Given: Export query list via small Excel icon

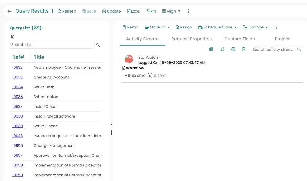Looking at the screenshot, I should (x=13, y=37).
